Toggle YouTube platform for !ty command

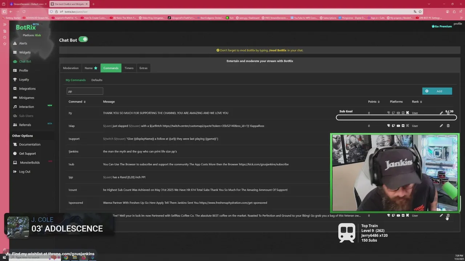[x=398, y=113]
